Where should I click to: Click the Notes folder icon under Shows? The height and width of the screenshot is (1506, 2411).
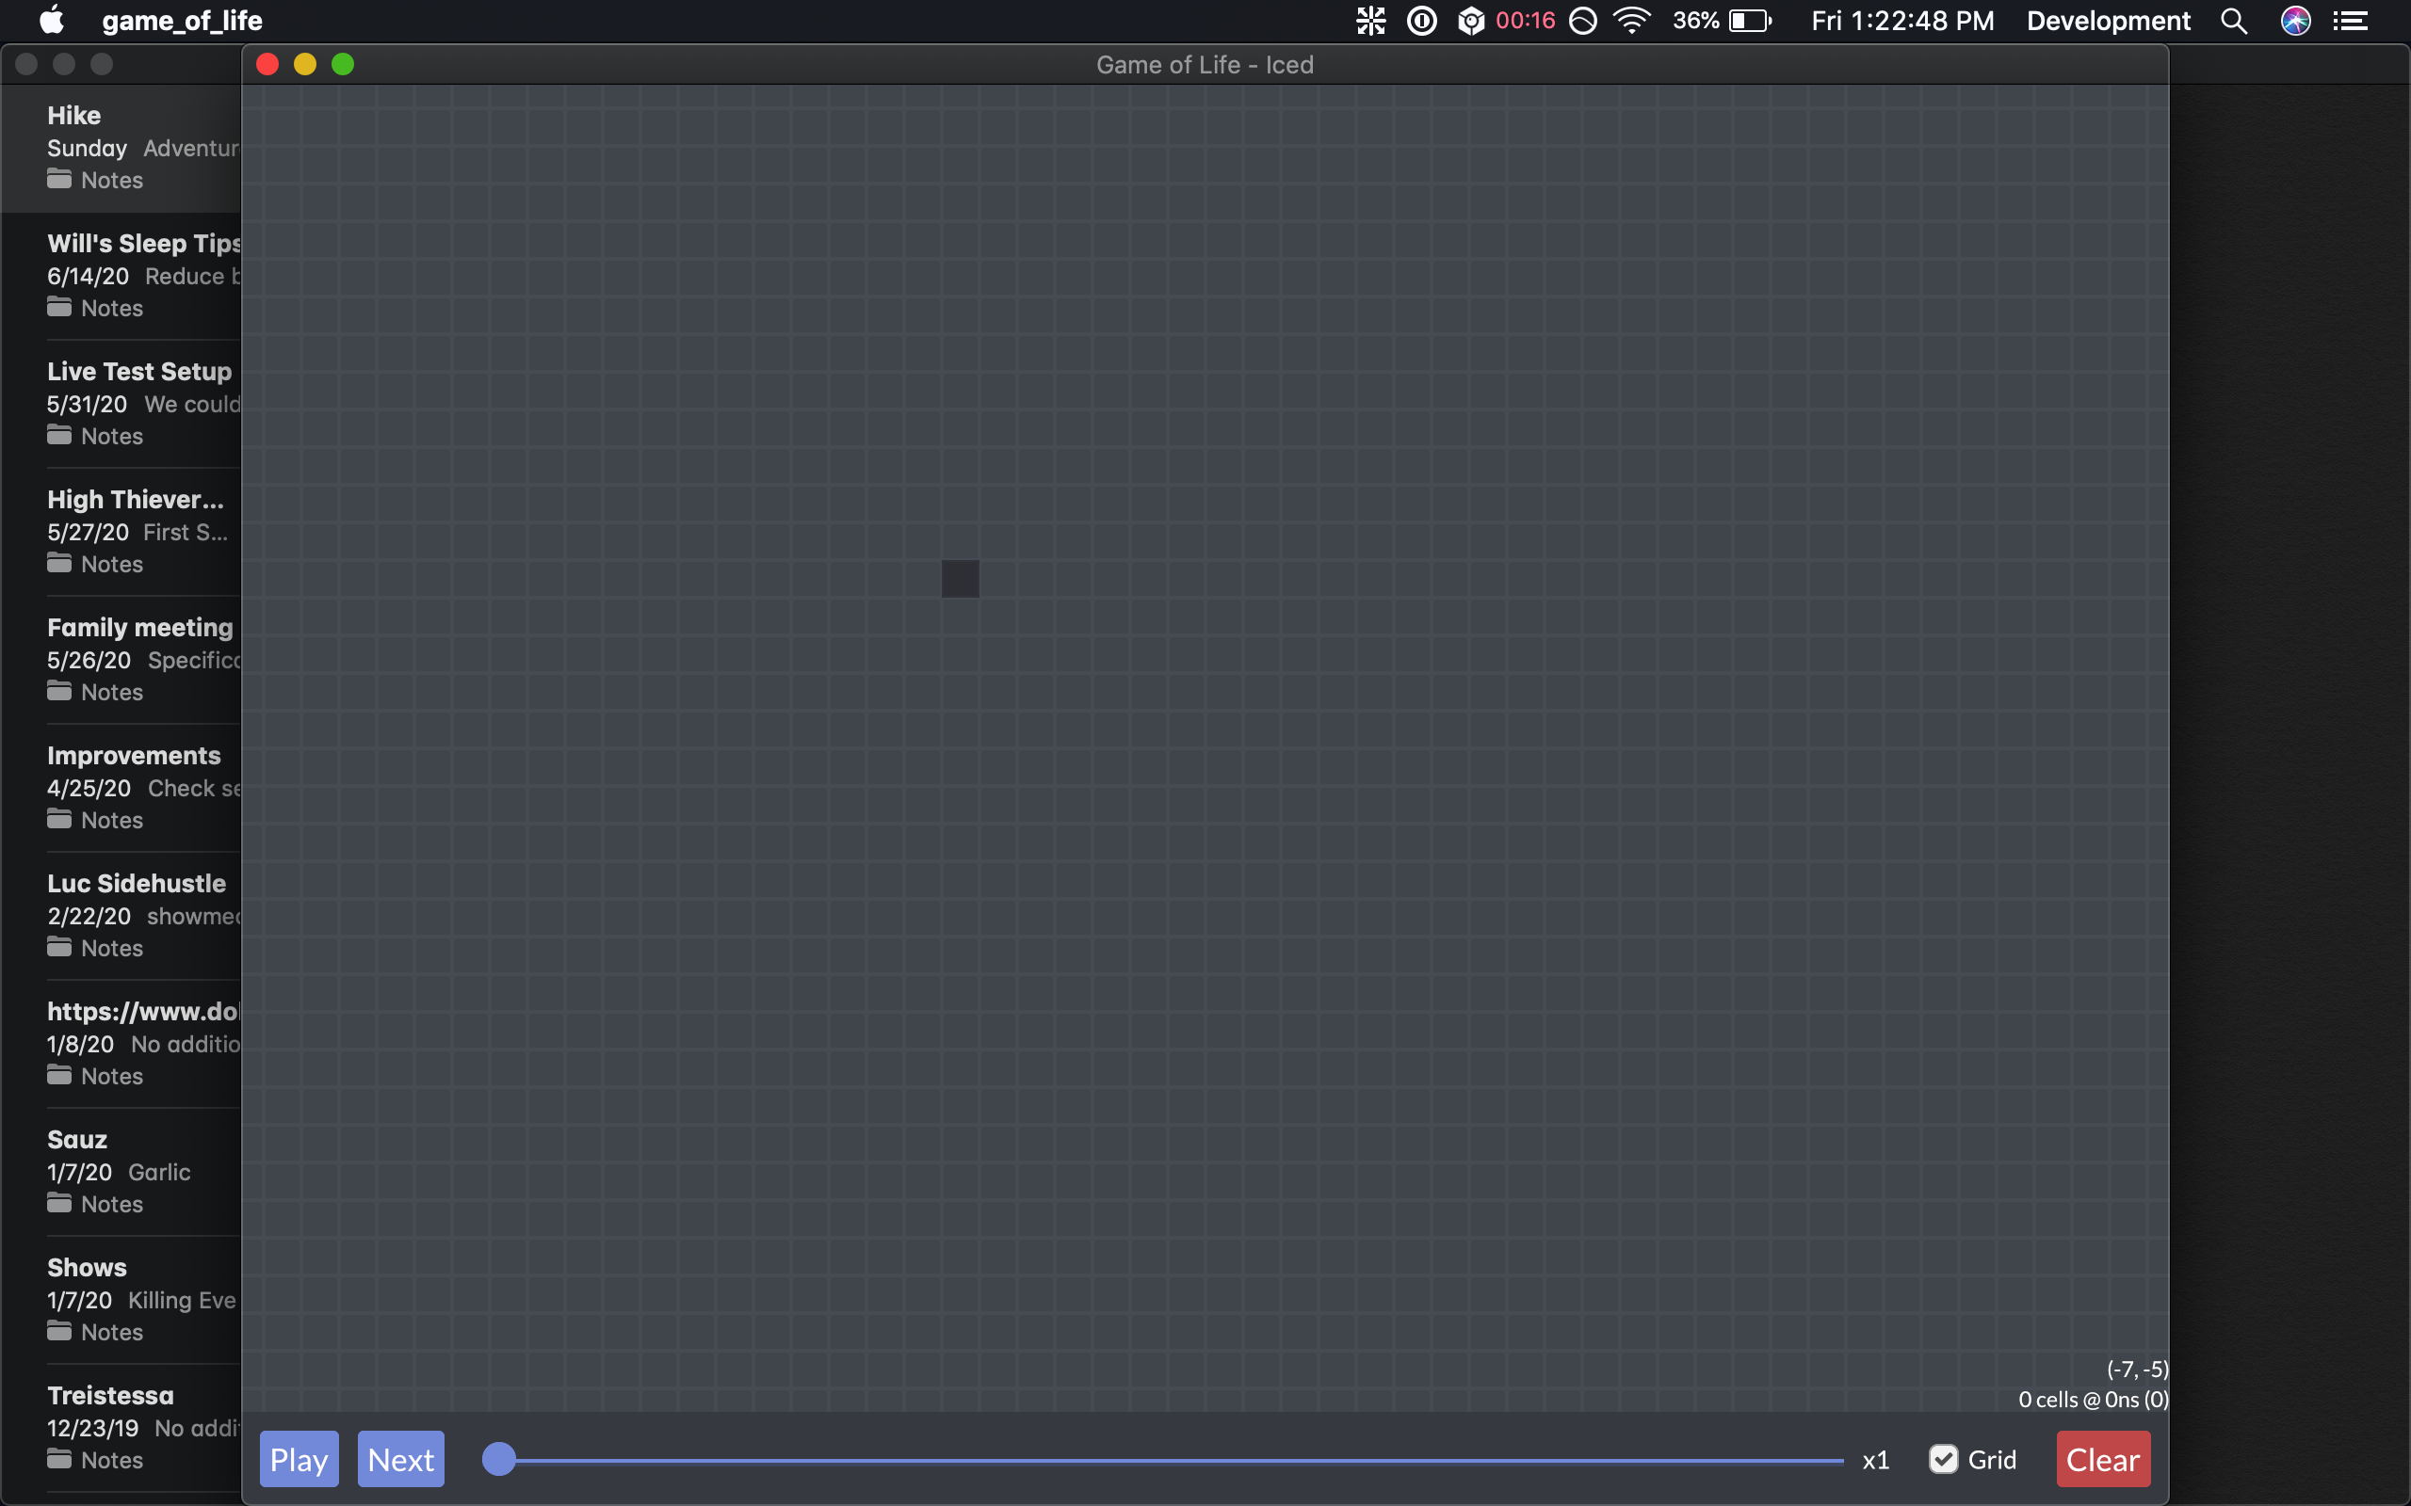[59, 1332]
